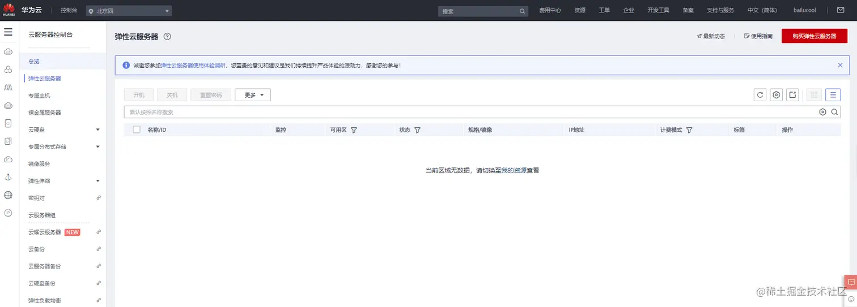Open the 状态 column filter
Screen dimensions: 857x307
tap(417, 130)
